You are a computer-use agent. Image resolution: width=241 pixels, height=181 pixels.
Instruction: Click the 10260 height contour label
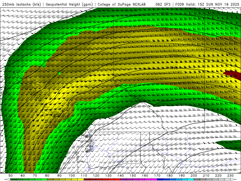(173, 68)
